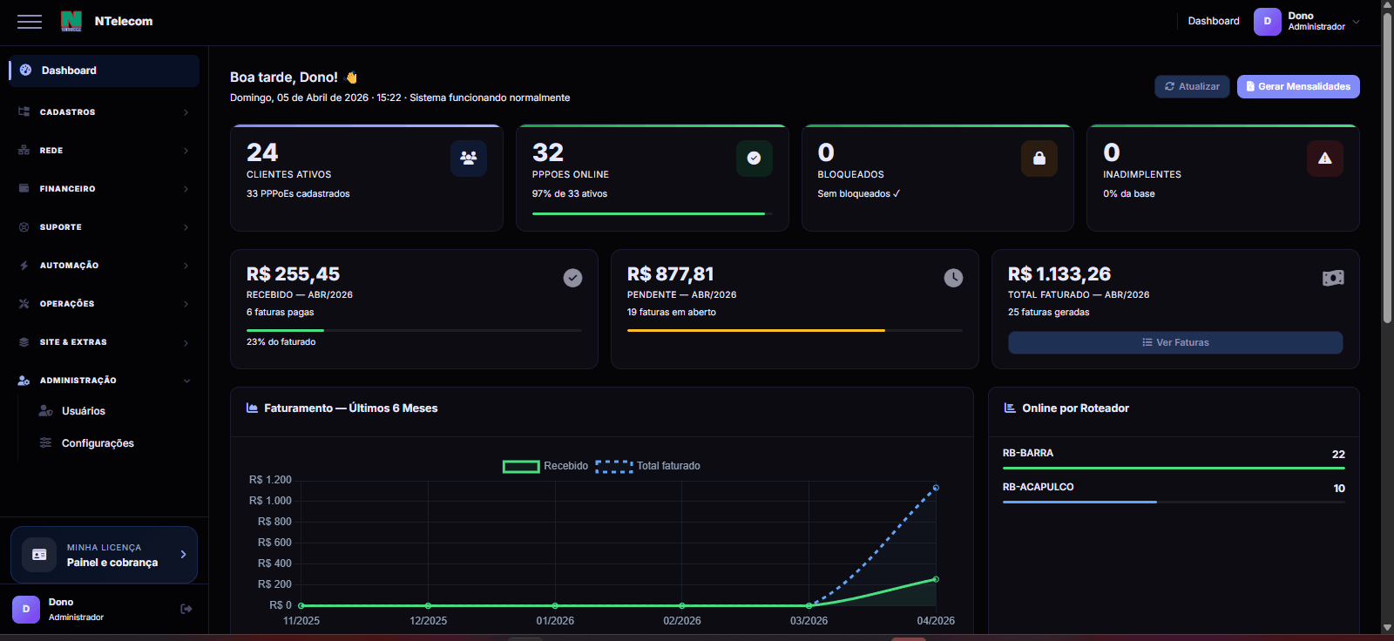Viewport: 1394px width, 641px height.
Task: Expand the Automação menu chevron
Action: [x=186, y=266]
